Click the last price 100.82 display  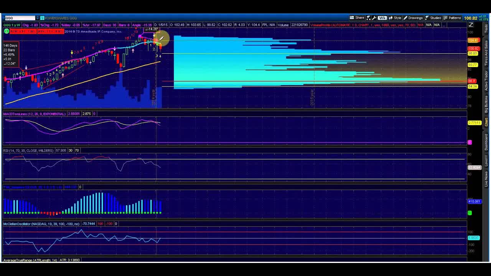[471, 18]
